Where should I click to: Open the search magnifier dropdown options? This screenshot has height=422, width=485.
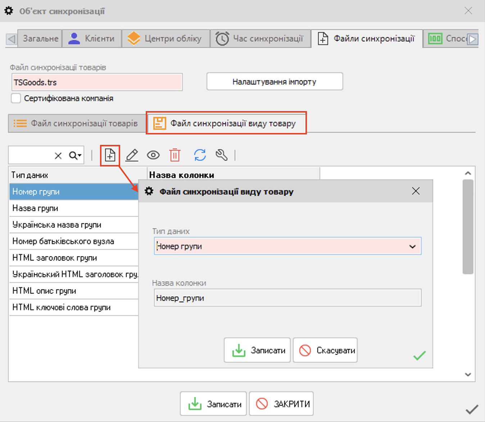point(75,156)
